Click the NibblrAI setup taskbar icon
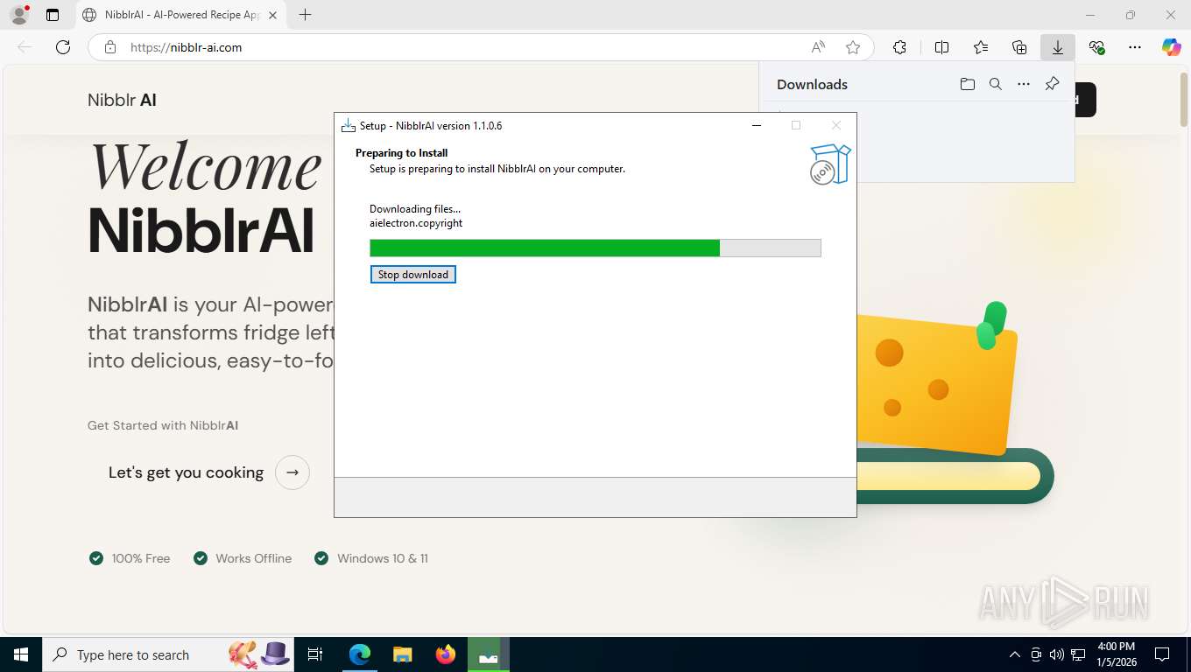1191x672 pixels. point(489,654)
